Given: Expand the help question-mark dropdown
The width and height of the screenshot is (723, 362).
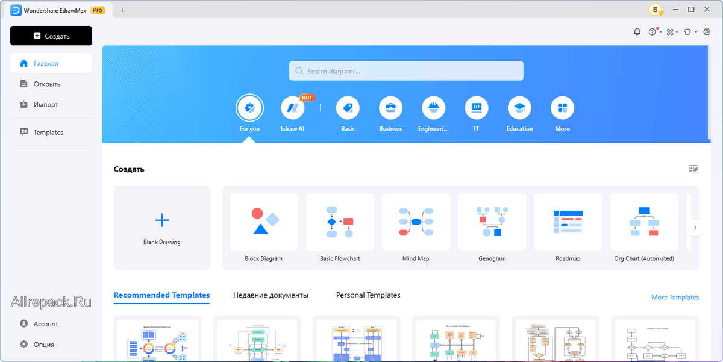Looking at the screenshot, I should [655, 32].
